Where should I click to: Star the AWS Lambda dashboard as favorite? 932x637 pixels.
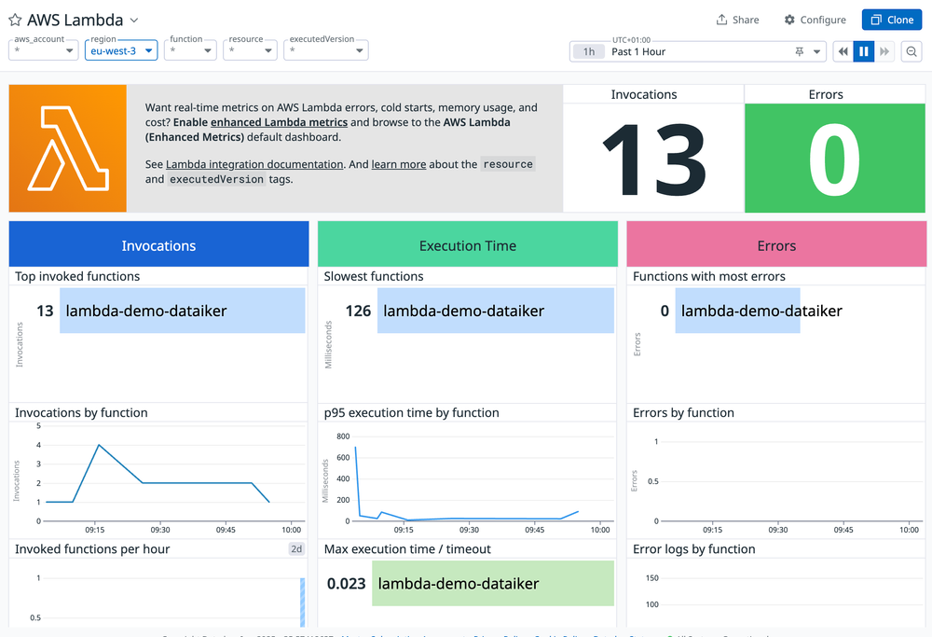point(13,19)
